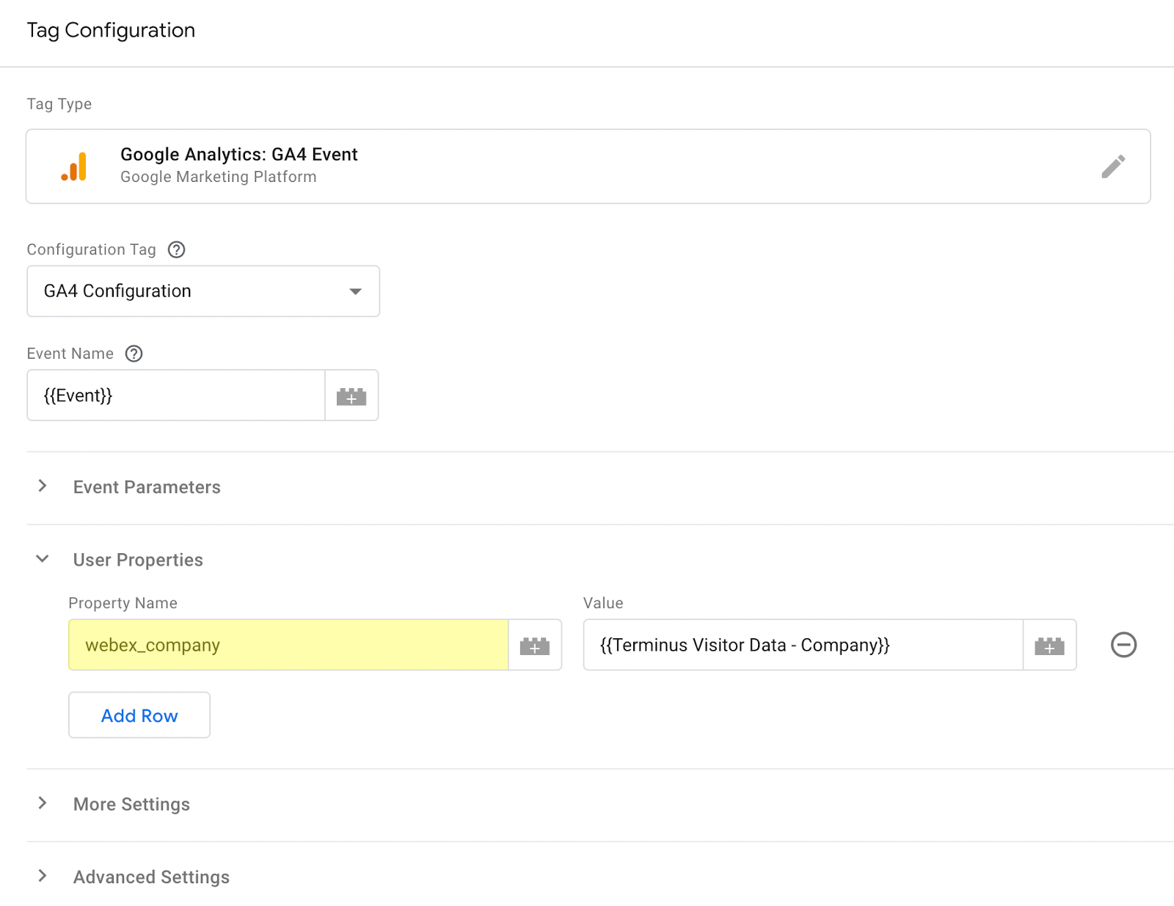Click User Properties section title
Screen dimensions: 1174x906
click(138, 560)
